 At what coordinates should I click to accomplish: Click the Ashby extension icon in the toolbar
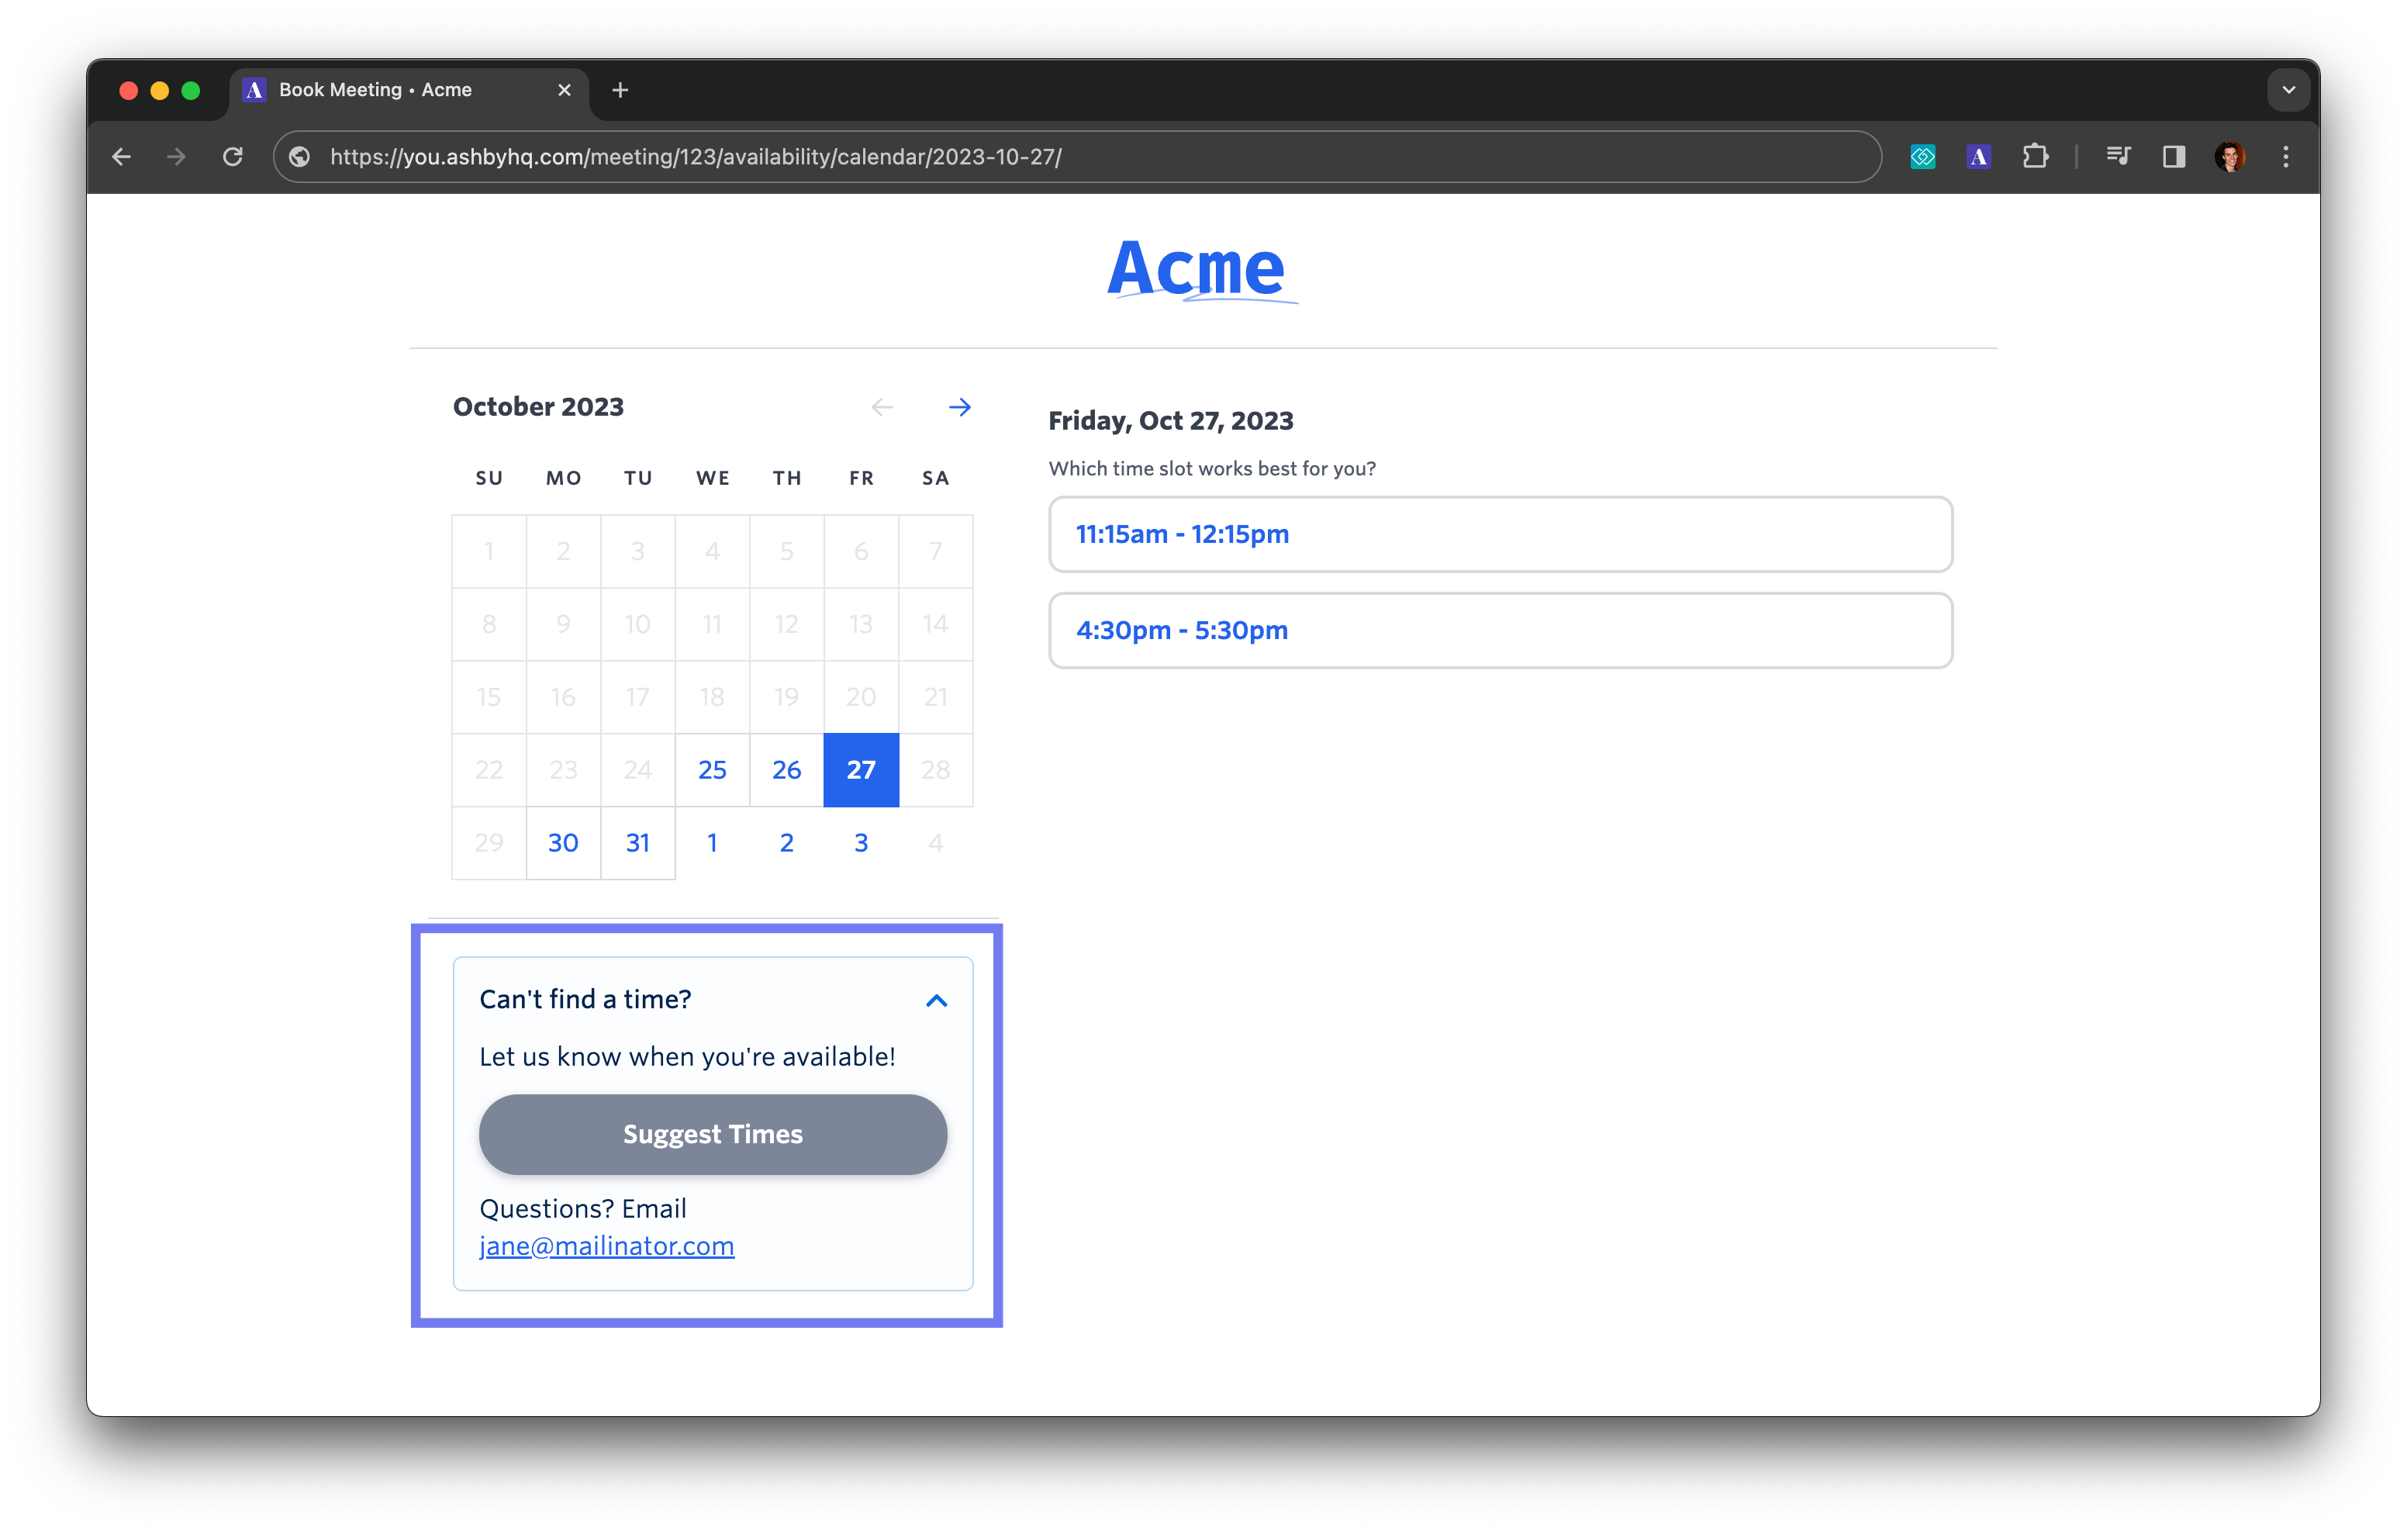pyautogui.click(x=1978, y=157)
